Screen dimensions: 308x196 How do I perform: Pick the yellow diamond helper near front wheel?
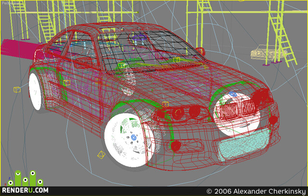[x=102, y=155]
